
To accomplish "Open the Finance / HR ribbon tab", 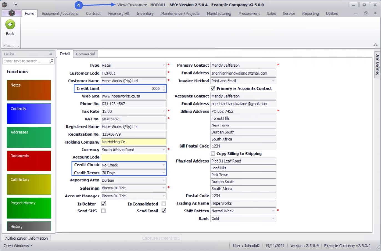I will (x=118, y=14).
